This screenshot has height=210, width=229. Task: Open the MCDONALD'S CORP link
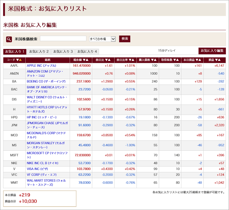46,135
